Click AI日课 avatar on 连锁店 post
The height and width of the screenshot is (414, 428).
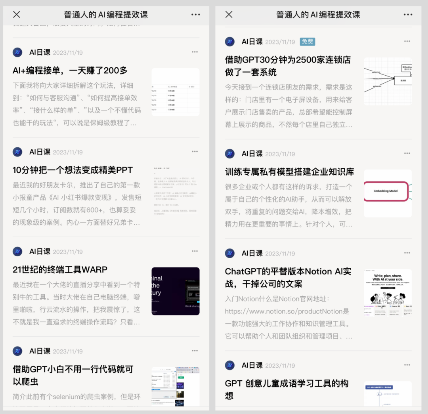230,42
